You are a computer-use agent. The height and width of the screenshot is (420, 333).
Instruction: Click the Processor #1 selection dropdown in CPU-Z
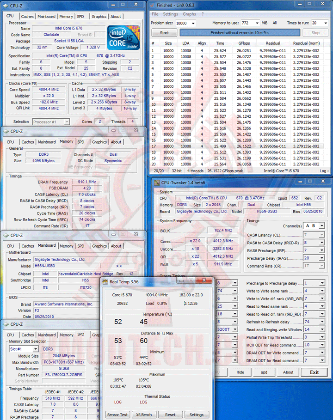(x=51, y=122)
